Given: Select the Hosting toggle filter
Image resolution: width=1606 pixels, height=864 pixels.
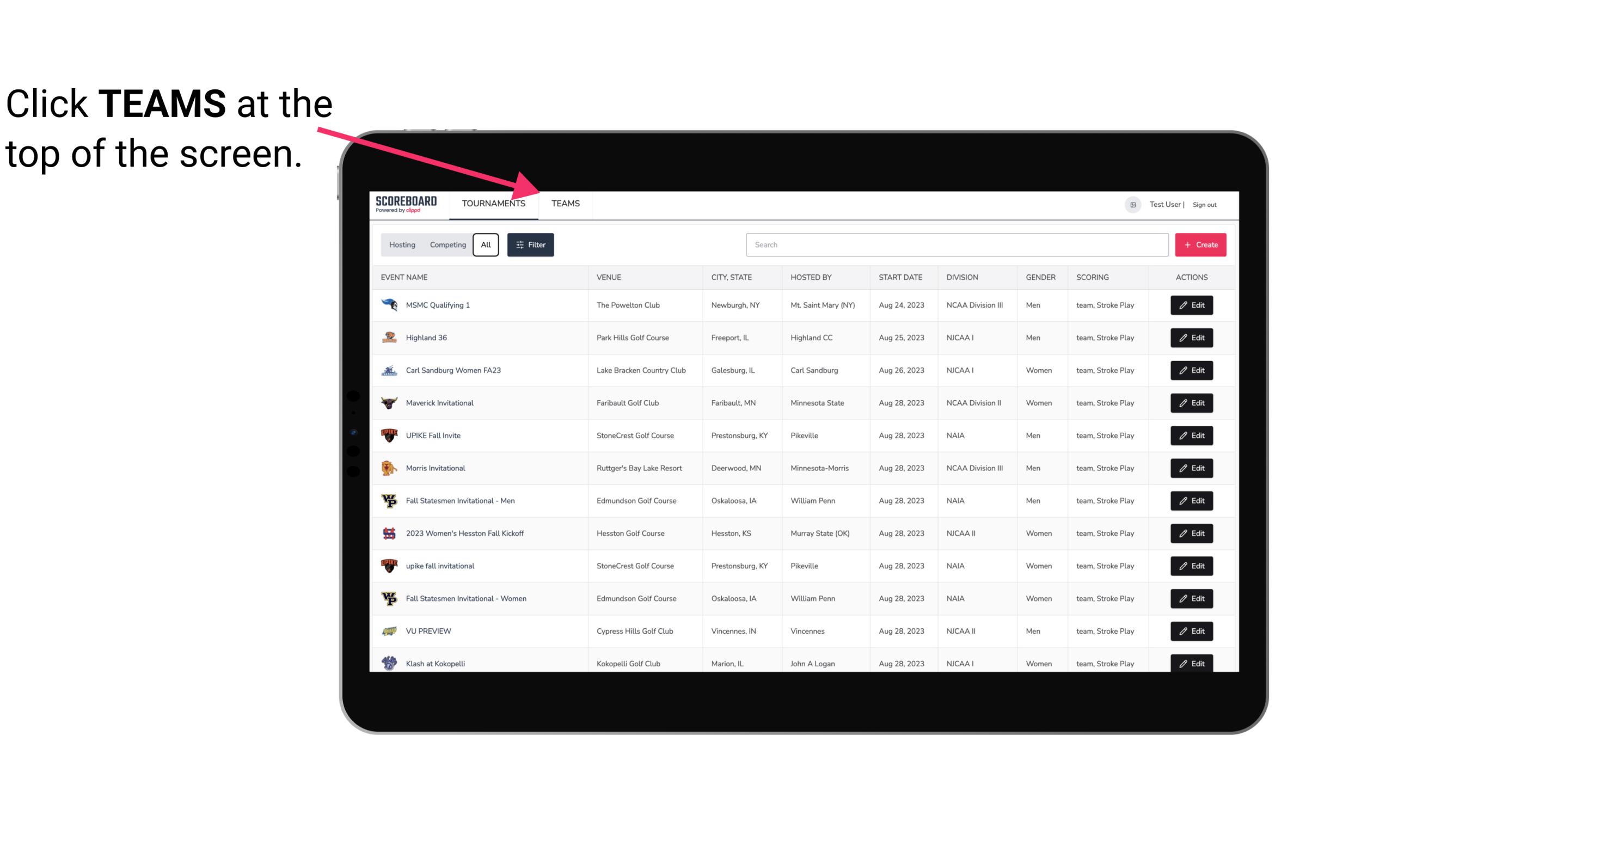Looking at the screenshot, I should pos(402,245).
